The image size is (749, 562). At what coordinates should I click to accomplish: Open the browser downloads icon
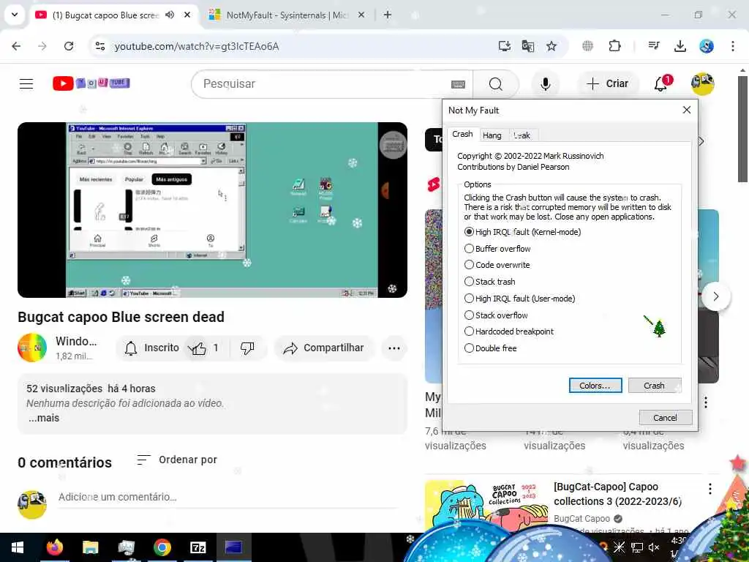pos(680,46)
